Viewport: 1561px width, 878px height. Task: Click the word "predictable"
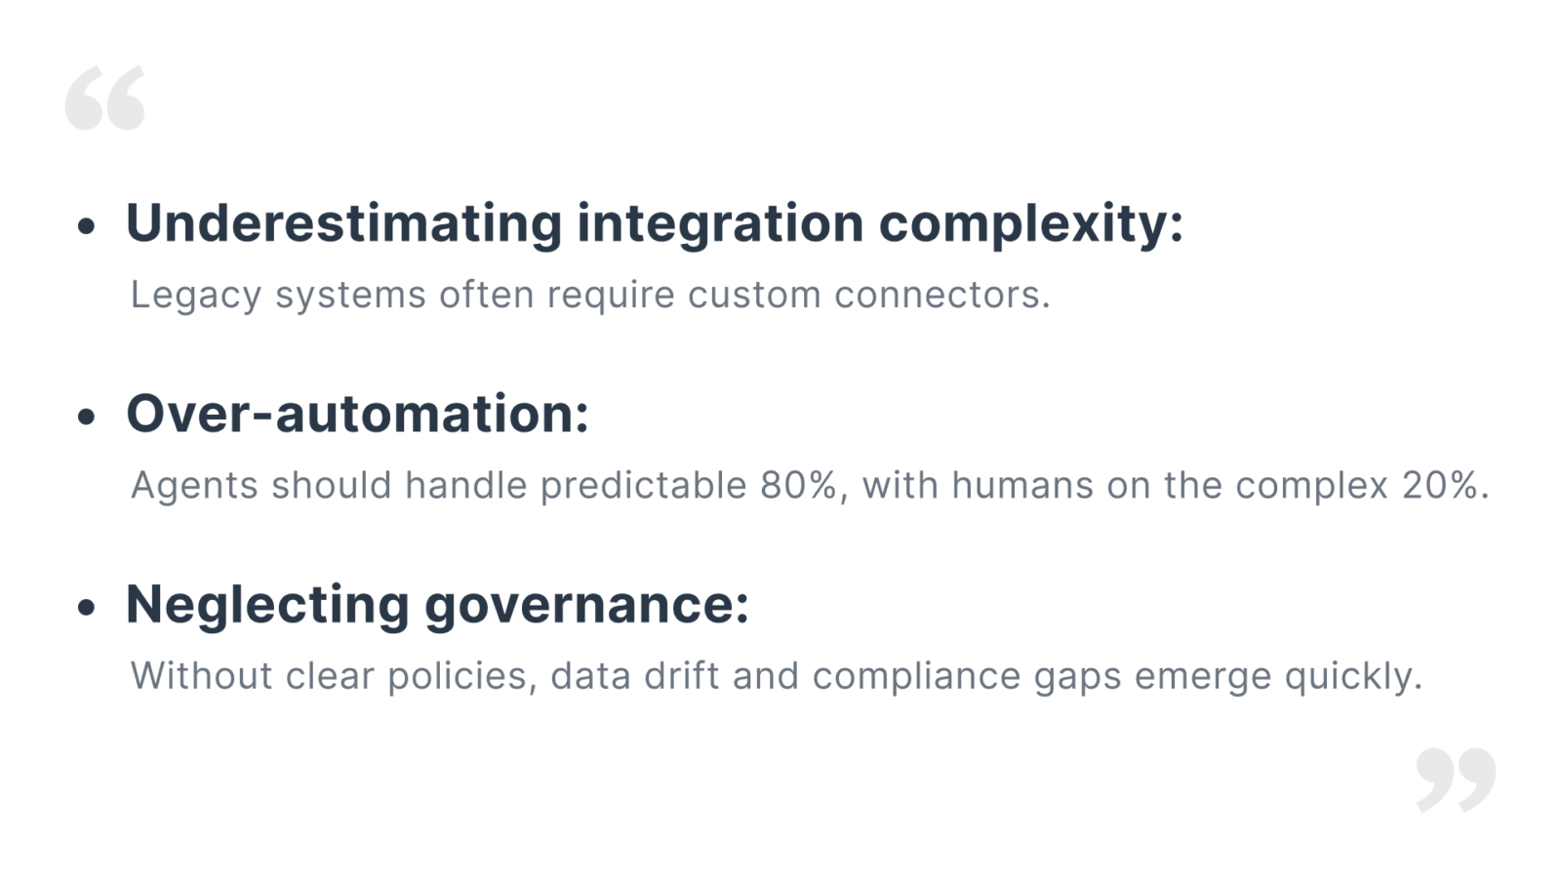point(643,485)
